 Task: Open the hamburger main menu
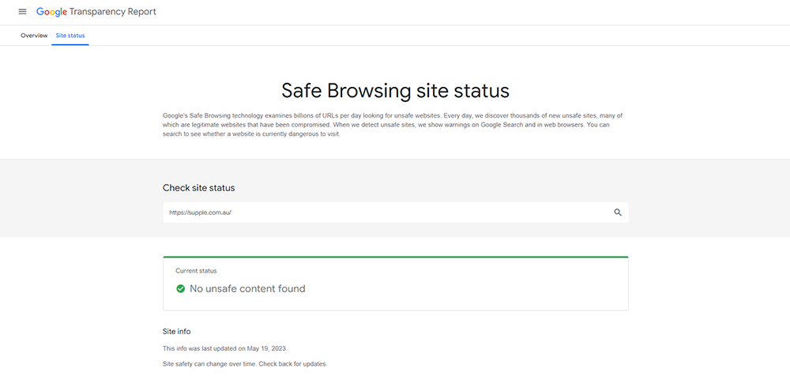coord(22,12)
